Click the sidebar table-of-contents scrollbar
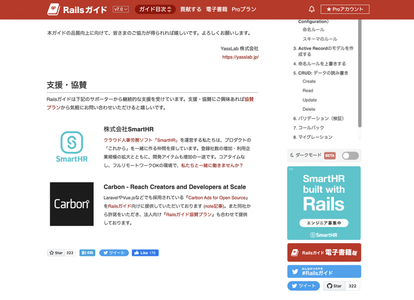 [360, 74]
